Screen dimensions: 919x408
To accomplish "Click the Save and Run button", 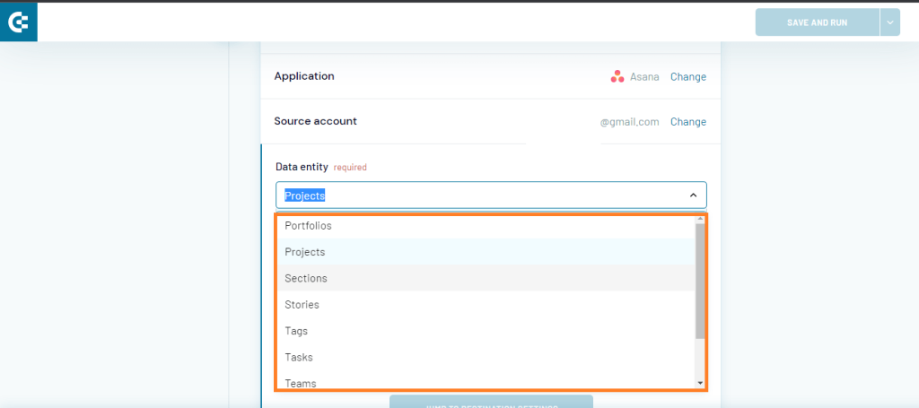I will 817,22.
